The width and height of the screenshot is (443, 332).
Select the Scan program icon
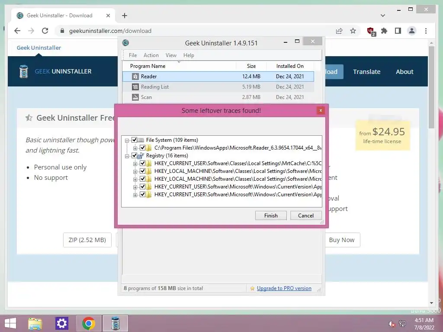click(x=135, y=97)
